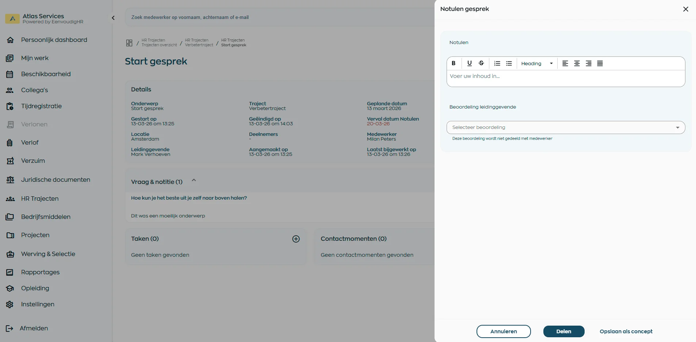Apply underline formatting in the editor toolbar
The width and height of the screenshot is (696, 342).
click(469, 63)
